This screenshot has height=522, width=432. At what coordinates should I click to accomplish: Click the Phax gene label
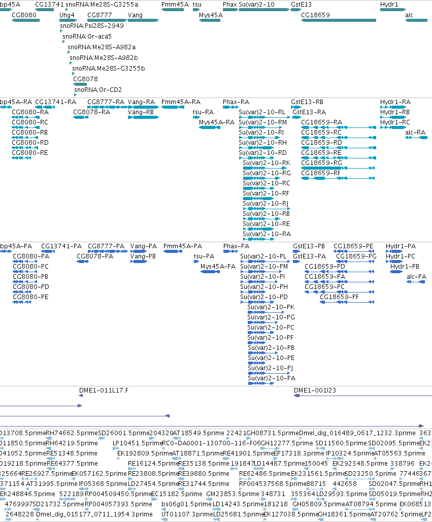tap(230, 5)
